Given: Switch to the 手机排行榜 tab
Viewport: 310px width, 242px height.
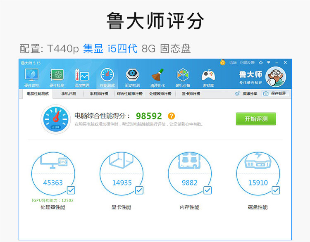Looking at the screenshot, I should [99, 94].
